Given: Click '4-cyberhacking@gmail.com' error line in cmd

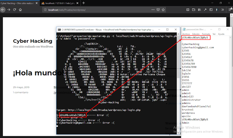Looking at the screenshot, I should pos(85,123).
